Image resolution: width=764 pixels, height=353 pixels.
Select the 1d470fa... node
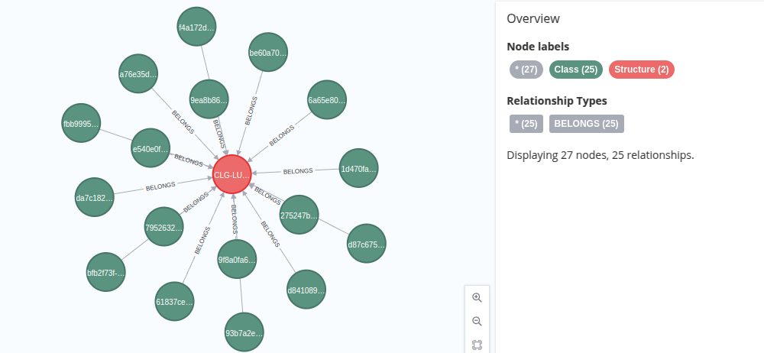pyautogui.click(x=358, y=169)
